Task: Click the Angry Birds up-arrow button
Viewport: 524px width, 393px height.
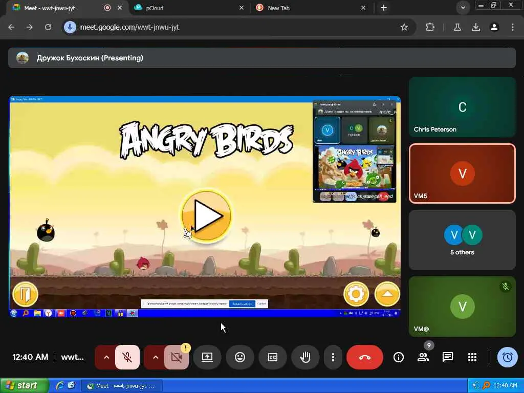Action: (387, 294)
